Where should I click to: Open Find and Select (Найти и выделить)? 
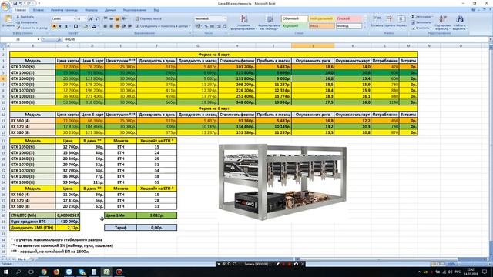point(459,22)
